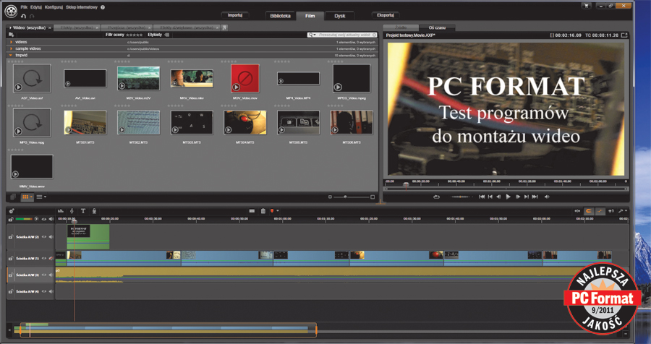Click the preview volume speaker icon

[x=547, y=197]
